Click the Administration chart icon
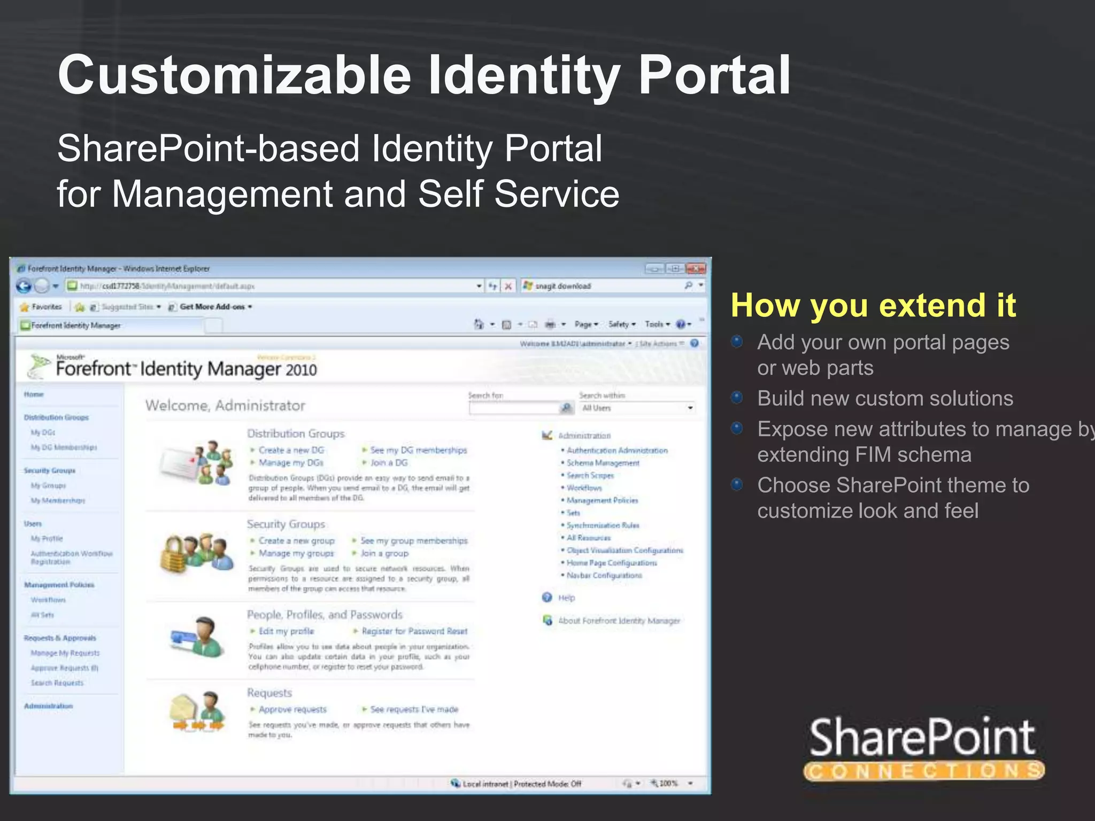This screenshot has height=821, width=1095. 547,436
